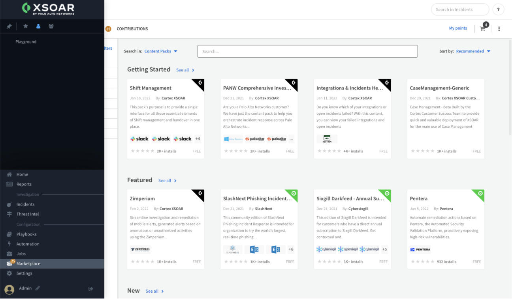The width and height of the screenshot is (512, 299).
Task: Click star rating on Shift Management card
Action: pos(142,151)
